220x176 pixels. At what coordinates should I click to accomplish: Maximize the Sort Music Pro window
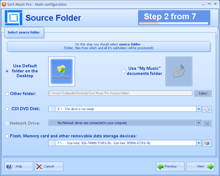209,4
